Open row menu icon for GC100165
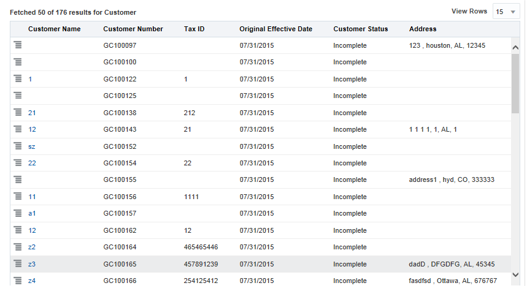 pyautogui.click(x=18, y=264)
